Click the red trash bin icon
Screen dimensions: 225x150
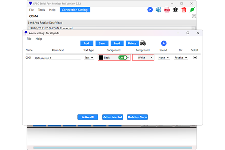click(184, 10)
